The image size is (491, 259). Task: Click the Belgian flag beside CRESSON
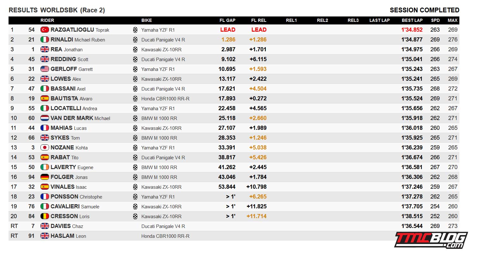(x=45, y=216)
